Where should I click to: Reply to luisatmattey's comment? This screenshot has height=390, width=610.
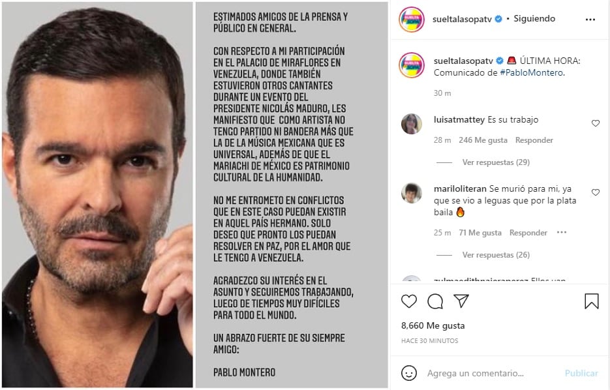coord(534,140)
